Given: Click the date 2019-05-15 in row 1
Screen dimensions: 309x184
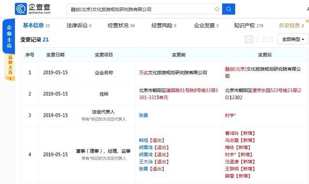Looking at the screenshot, I should (56, 72).
